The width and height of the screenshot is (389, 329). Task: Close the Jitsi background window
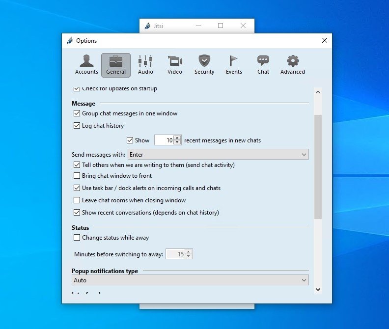(x=243, y=26)
